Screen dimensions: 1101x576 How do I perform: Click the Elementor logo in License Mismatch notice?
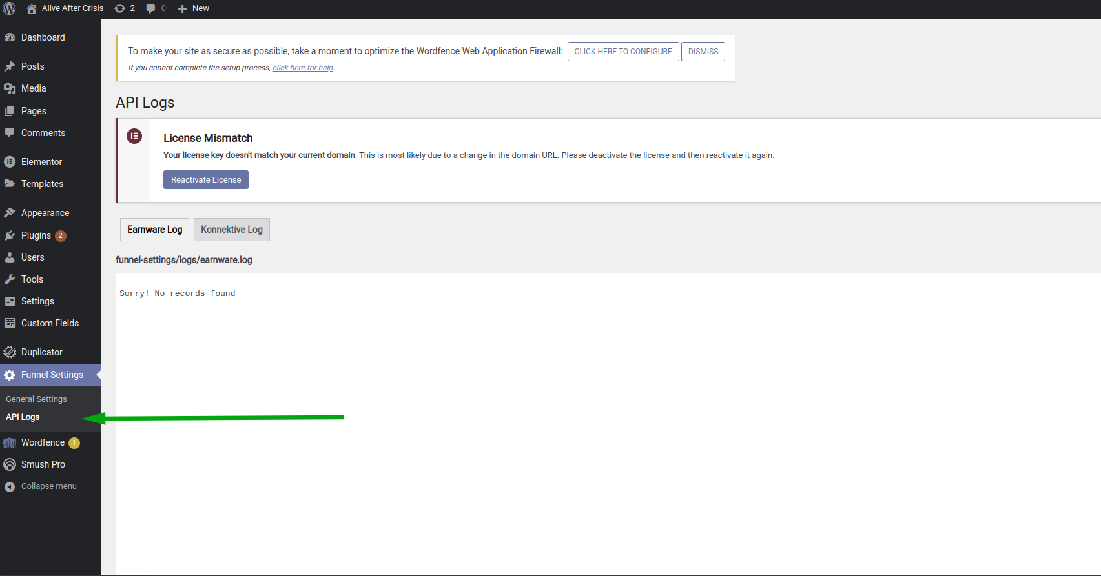point(134,136)
